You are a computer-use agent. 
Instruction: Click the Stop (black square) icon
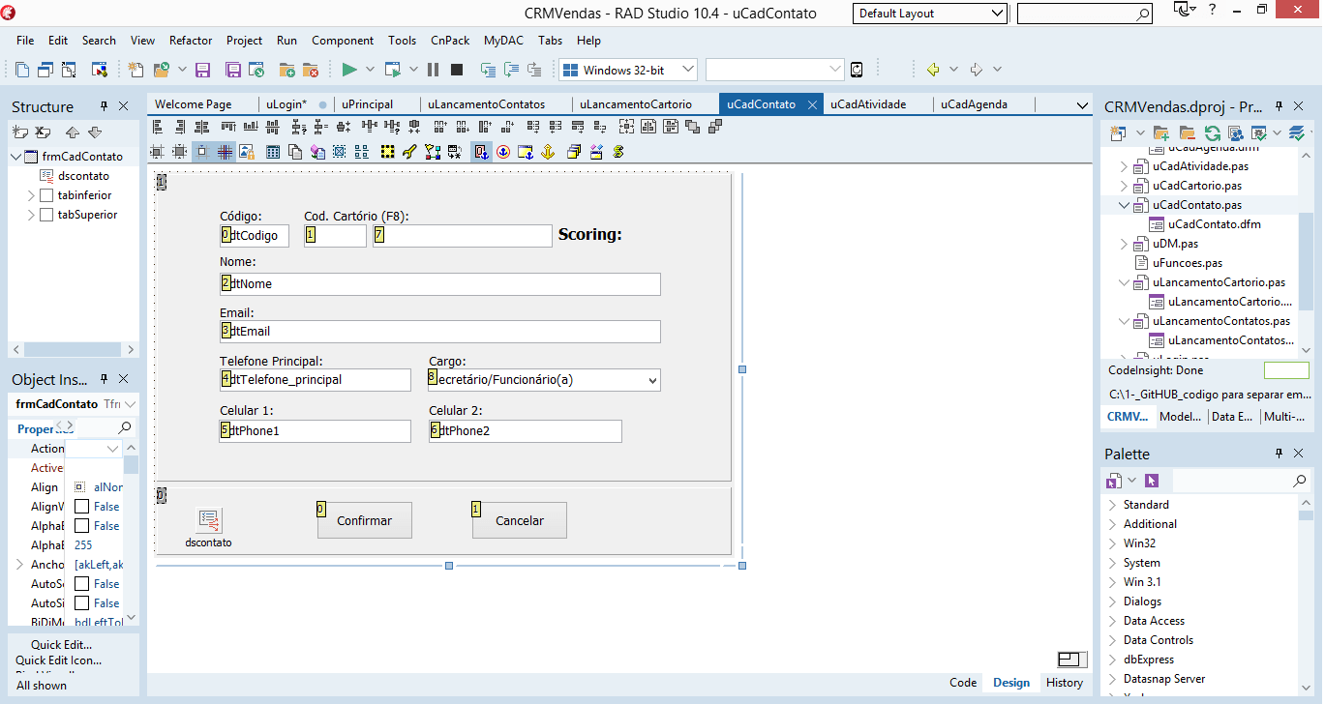click(457, 70)
